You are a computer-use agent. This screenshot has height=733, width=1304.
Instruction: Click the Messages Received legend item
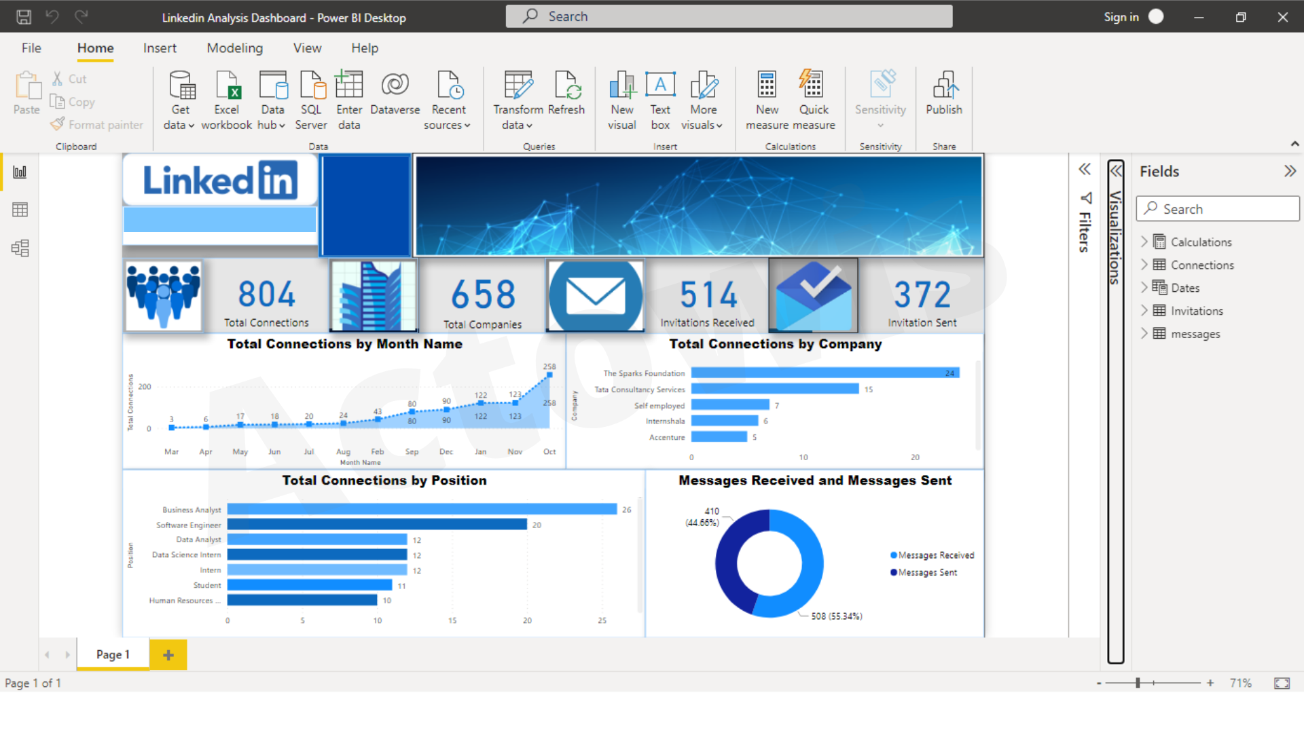(932, 555)
